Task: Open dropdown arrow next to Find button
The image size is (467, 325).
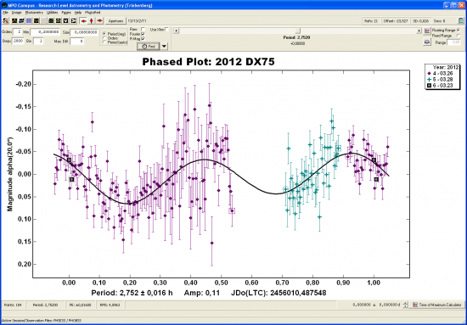Action: tap(164, 47)
